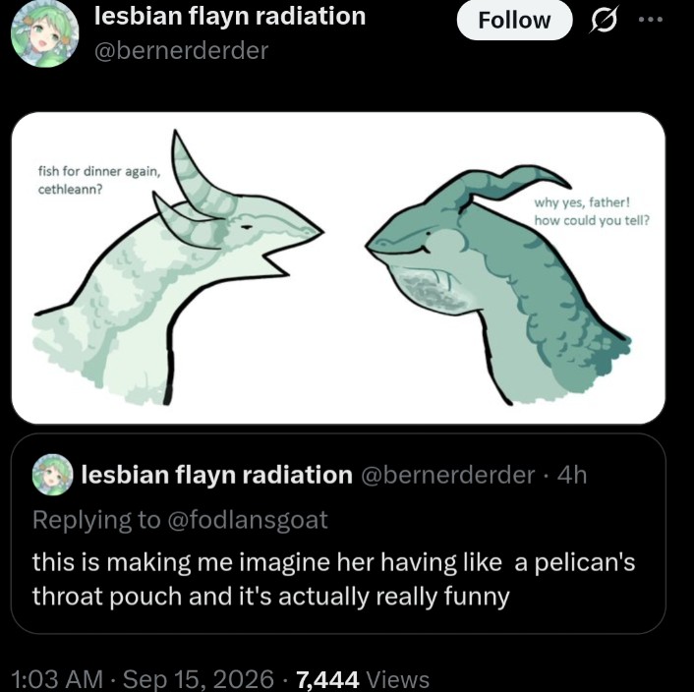Open the quoted tweet about pelican's throat pouch

[338, 534]
